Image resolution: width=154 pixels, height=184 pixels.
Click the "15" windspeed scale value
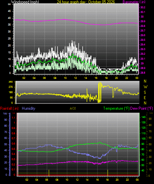[x=9, y=52]
